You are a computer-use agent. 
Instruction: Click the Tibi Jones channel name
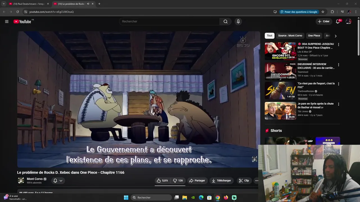(x=303, y=111)
